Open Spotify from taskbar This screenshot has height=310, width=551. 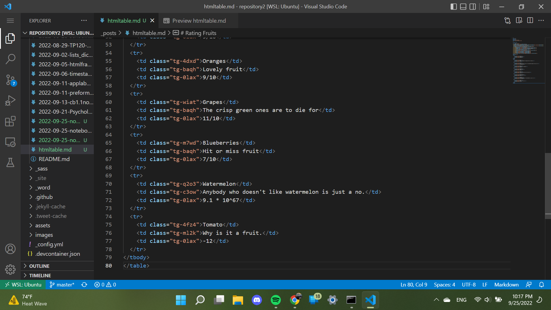tap(276, 300)
